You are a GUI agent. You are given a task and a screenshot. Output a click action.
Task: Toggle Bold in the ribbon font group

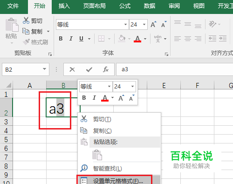[61, 39]
